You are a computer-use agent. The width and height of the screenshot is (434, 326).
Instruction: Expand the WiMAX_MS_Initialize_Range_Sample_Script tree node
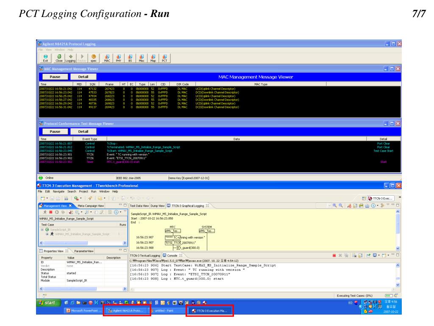click(x=47, y=234)
